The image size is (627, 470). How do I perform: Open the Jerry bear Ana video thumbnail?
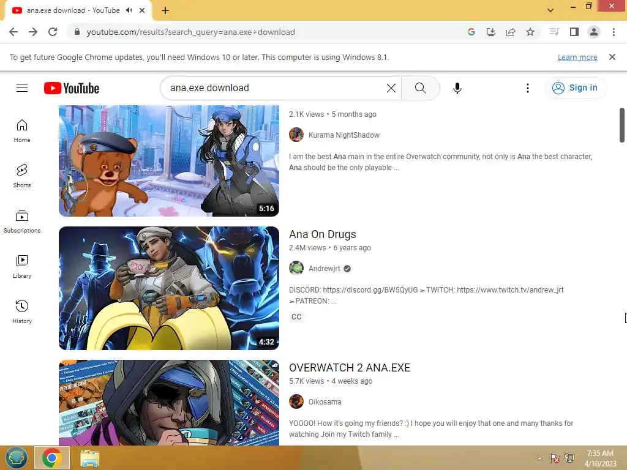click(x=169, y=161)
